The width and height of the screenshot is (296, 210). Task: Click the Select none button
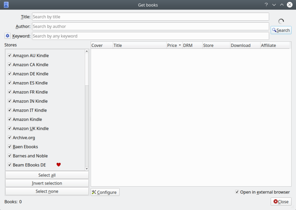point(47,192)
